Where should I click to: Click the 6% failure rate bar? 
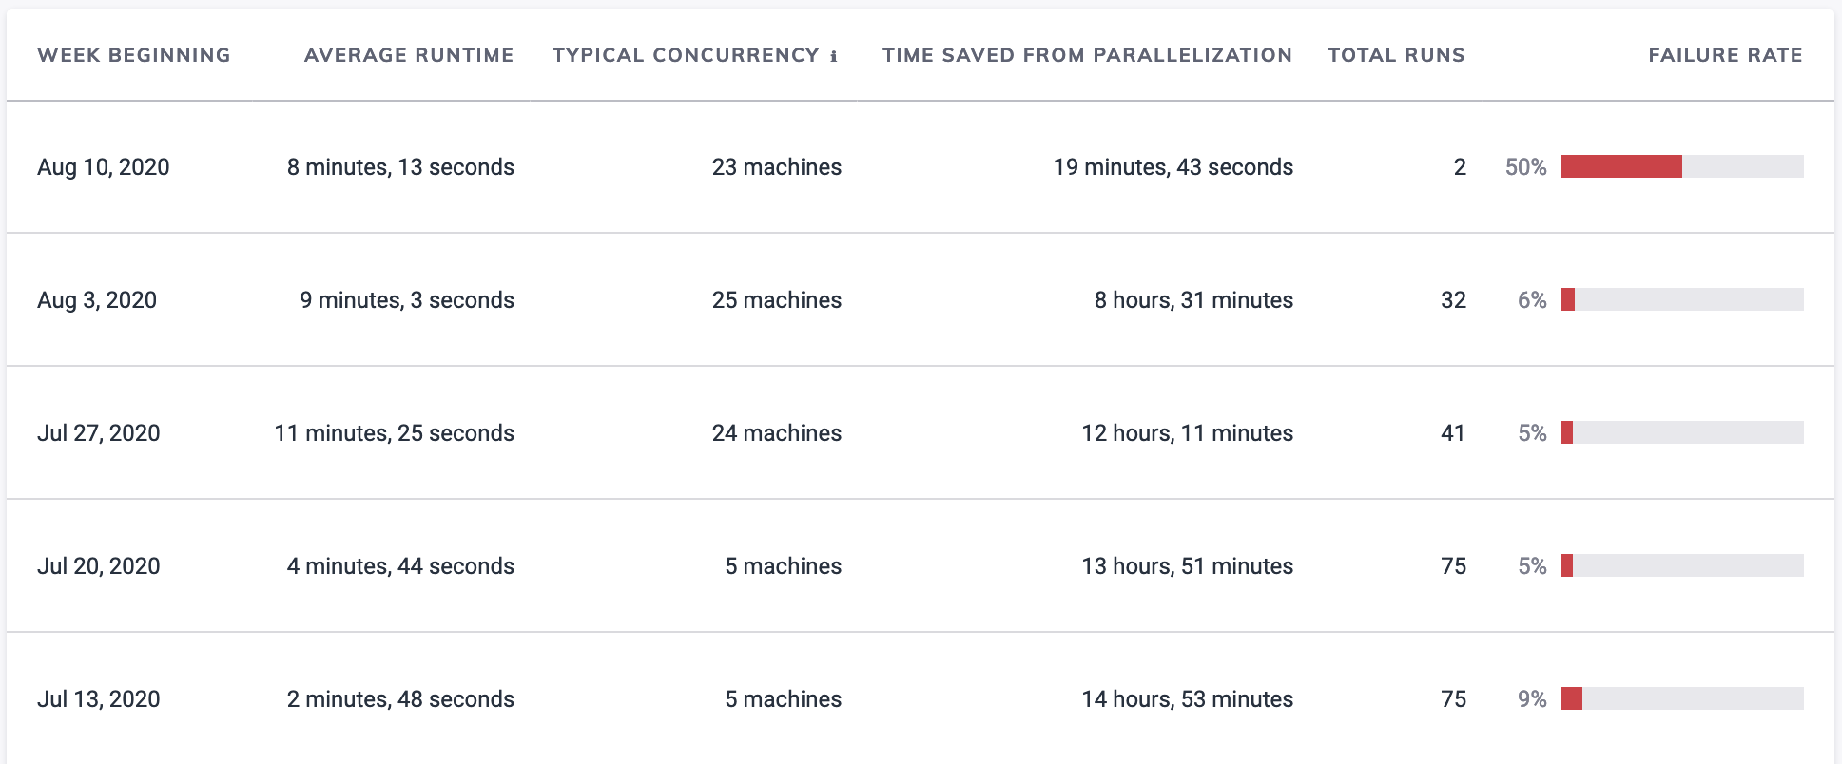point(1568,300)
